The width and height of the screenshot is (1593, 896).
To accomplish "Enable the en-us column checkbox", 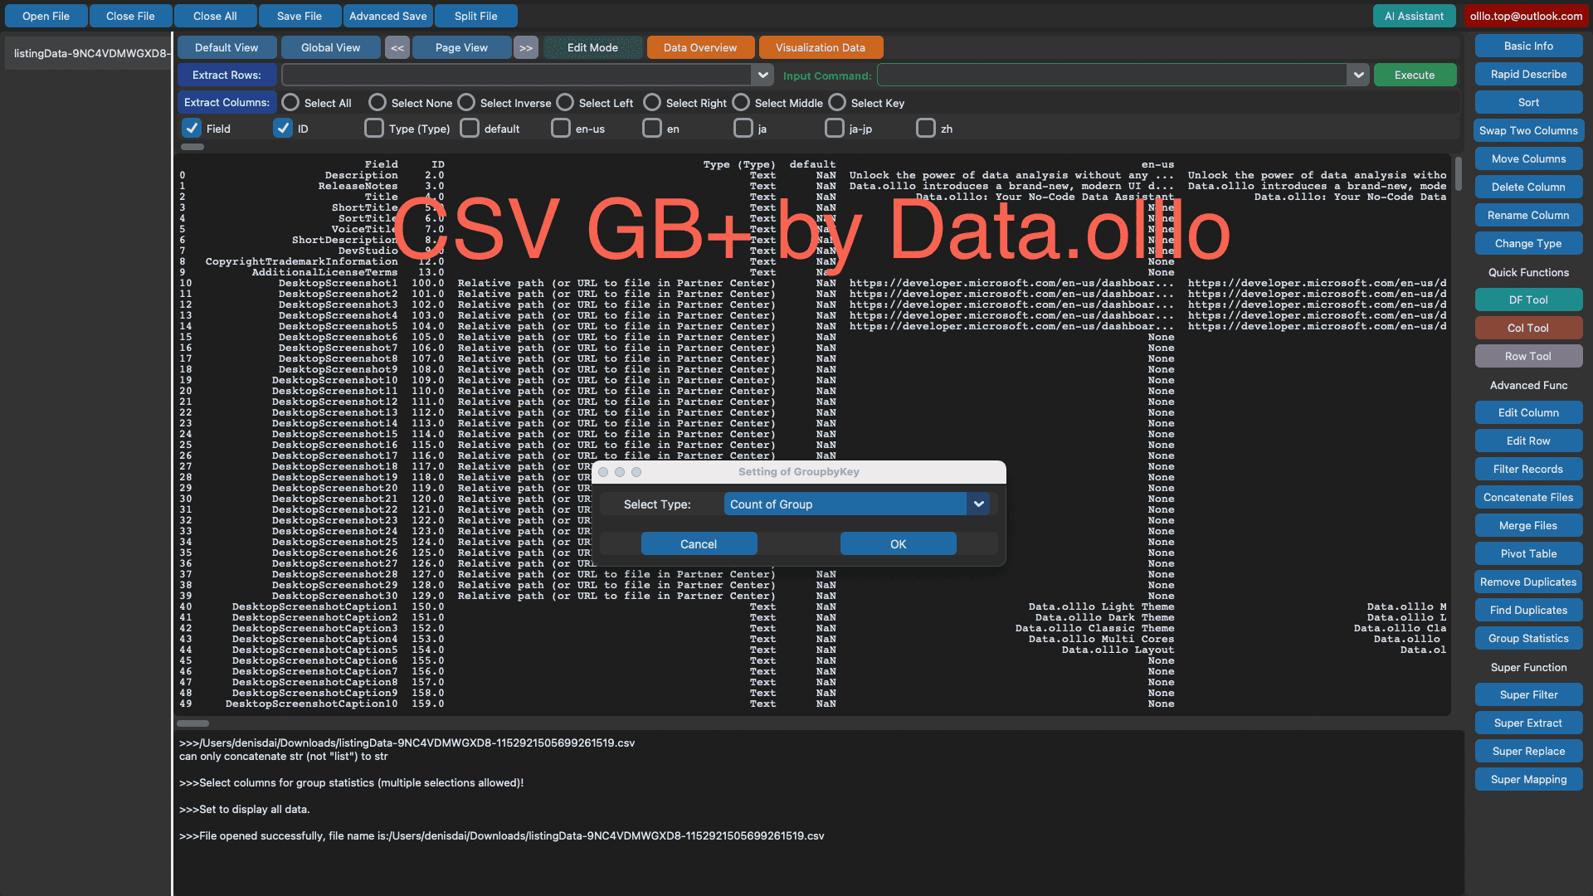I will click(561, 128).
